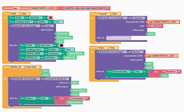Open Bluetooth_Low_Energy1 dropdown in Scan call

click(26, 26)
